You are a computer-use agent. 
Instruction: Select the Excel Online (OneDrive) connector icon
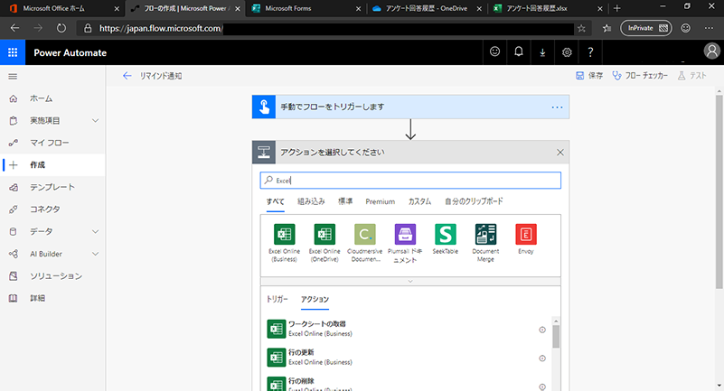[x=324, y=234]
